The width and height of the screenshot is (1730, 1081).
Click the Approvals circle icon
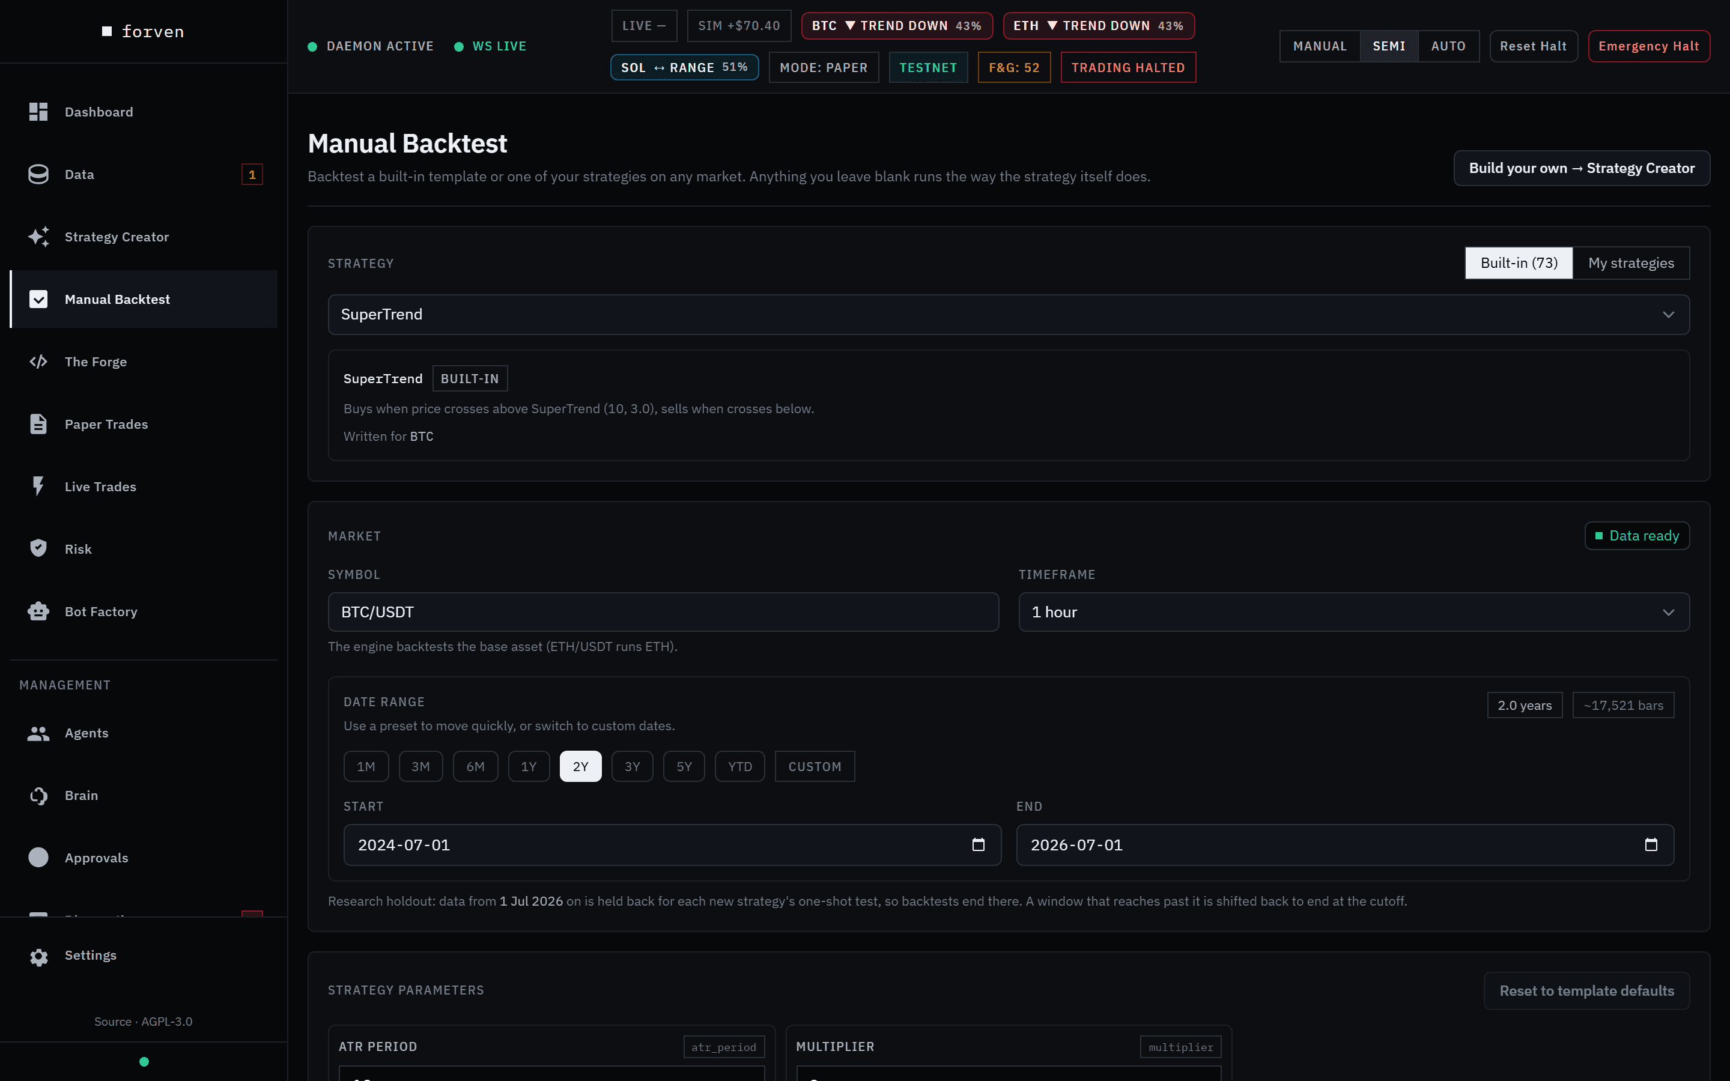[x=38, y=858]
